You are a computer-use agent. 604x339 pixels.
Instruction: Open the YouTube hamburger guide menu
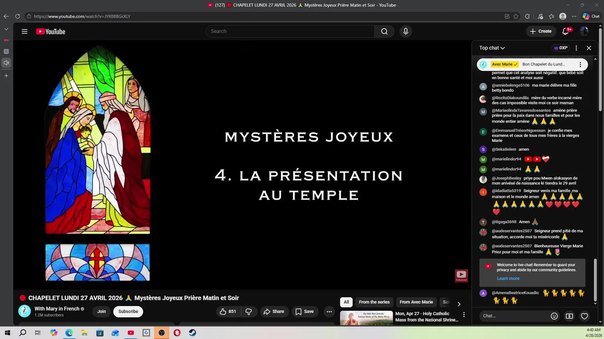pos(25,32)
